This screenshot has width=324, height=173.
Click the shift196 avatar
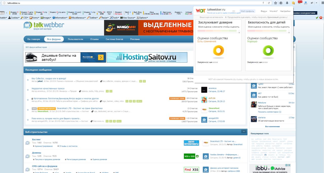tap(204, 100)
